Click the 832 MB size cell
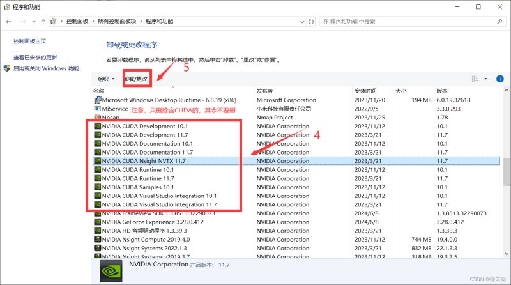Viewport: 511px width, 285px height. click(422, 248)
